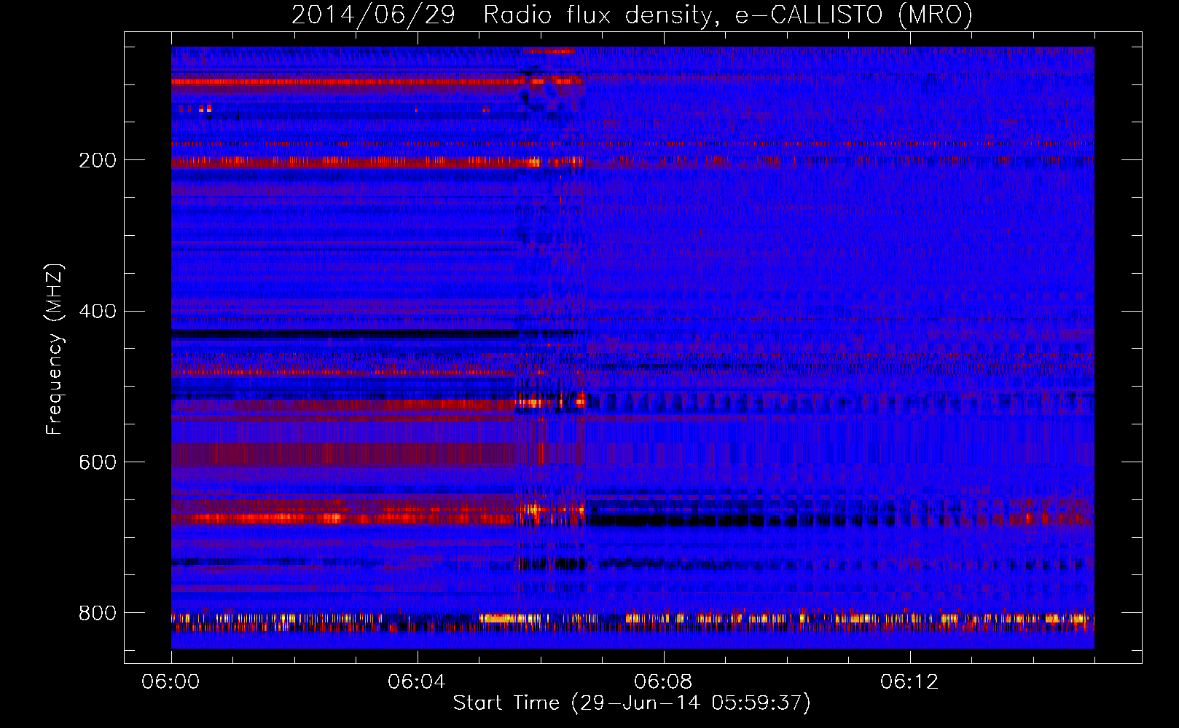Click the 06:04 time tick label

(417, 682)
